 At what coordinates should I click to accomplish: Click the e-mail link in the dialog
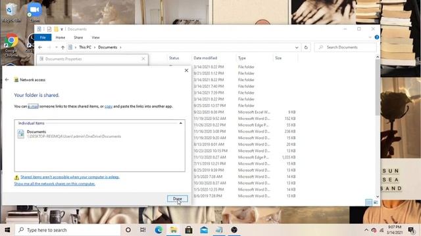tap(33, 106)
